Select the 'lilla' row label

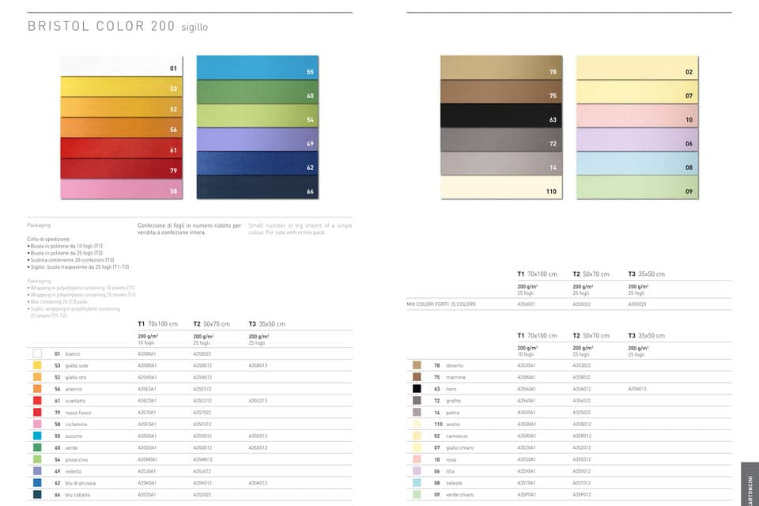pos(450,471)
